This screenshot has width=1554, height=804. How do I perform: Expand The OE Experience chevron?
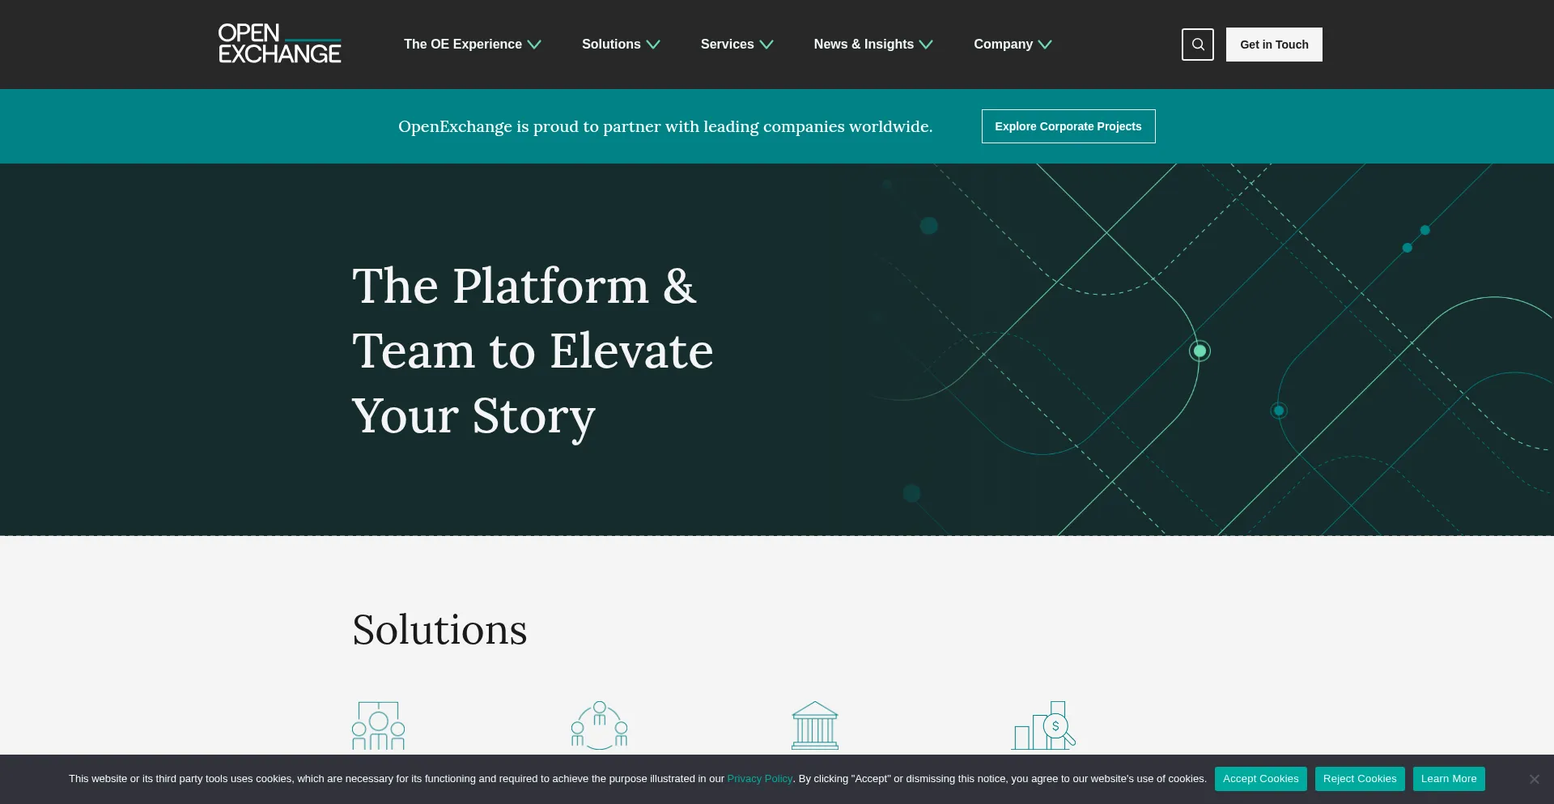point(534,45)
